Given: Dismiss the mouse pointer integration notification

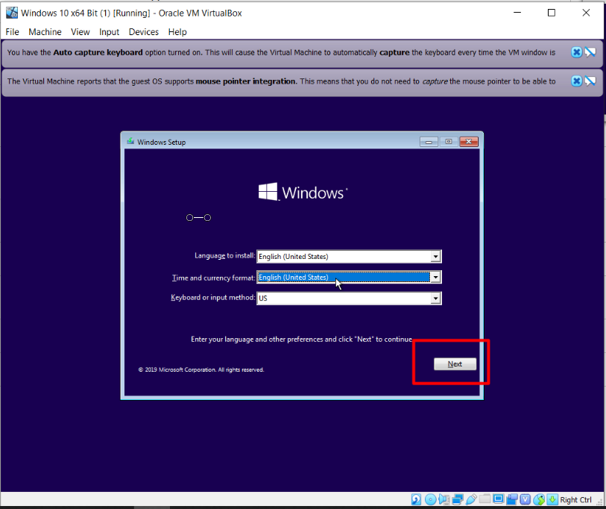Looking at the screenshot, I should (576, 81).
